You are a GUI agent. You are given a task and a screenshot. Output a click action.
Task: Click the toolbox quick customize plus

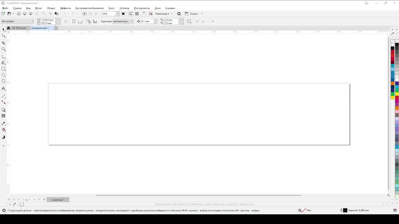[x=3, y=146]
